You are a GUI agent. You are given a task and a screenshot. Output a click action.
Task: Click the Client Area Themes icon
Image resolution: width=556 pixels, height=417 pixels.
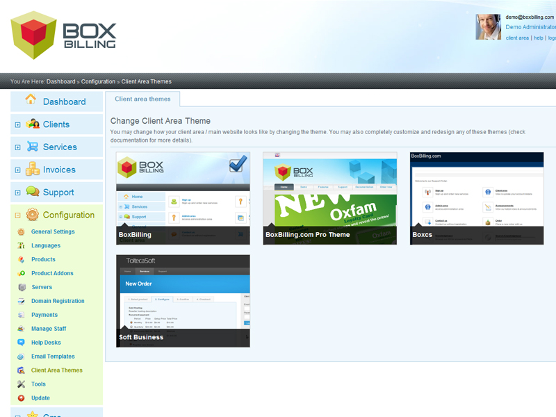click(22, 370)
